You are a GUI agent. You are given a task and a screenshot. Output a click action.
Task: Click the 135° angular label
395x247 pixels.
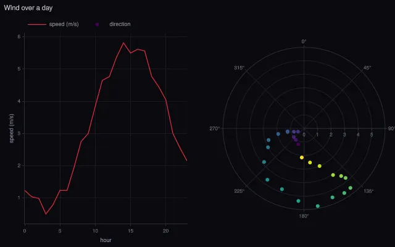click(x=368, y=191)
